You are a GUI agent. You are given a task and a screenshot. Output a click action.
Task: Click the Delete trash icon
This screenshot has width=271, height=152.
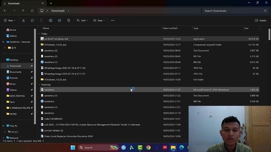point(69,21)
